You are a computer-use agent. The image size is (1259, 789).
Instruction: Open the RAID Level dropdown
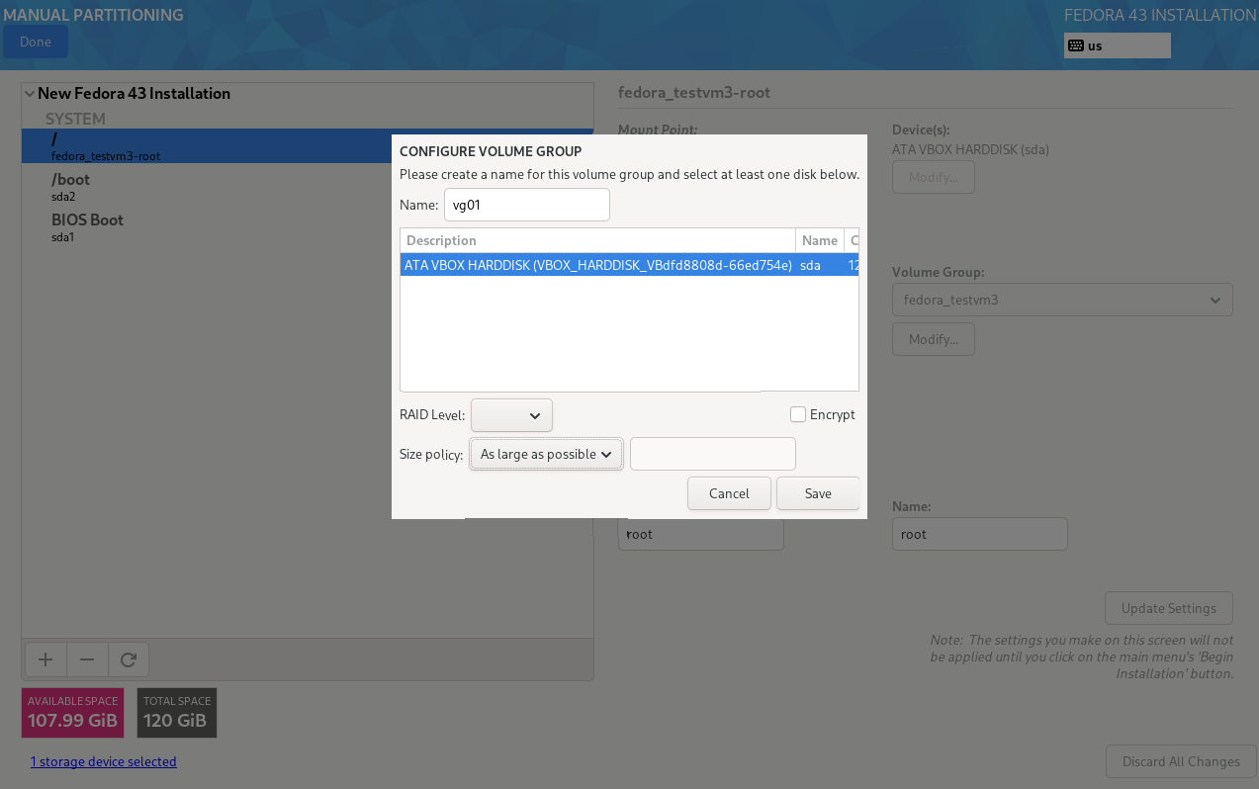click(x=511, y=415)
